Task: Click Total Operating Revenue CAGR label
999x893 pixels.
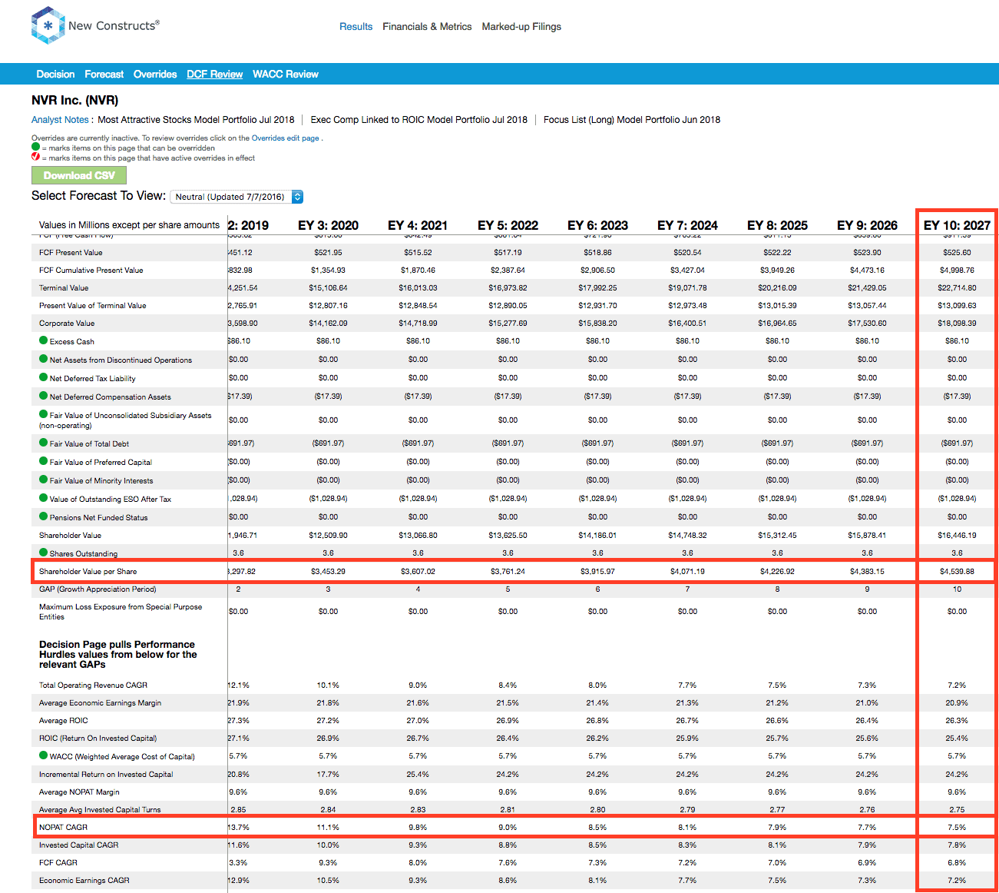Action: coord(93,685)
